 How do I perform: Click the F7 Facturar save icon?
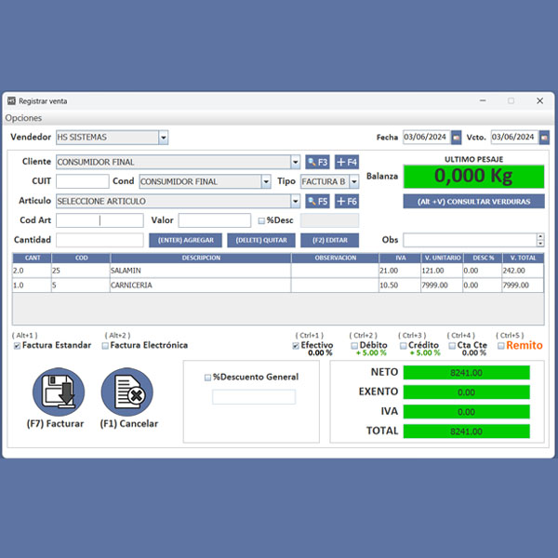(x=58, y=392)
